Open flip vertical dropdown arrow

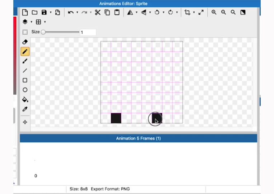tap(150, 13)
